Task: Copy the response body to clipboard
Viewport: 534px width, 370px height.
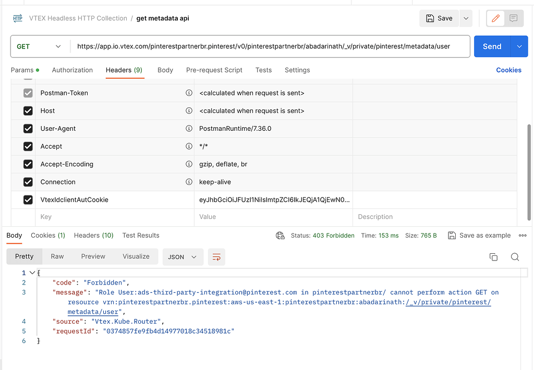Action: pyautogui.click(x=493, y=257)
